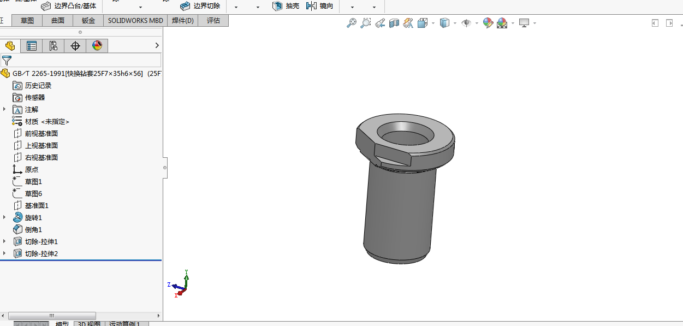Image resolution: width=683 pixels, height=326 pixels.
Task: Open the Edit Appearance icon
Action: (x=488, y=23)
